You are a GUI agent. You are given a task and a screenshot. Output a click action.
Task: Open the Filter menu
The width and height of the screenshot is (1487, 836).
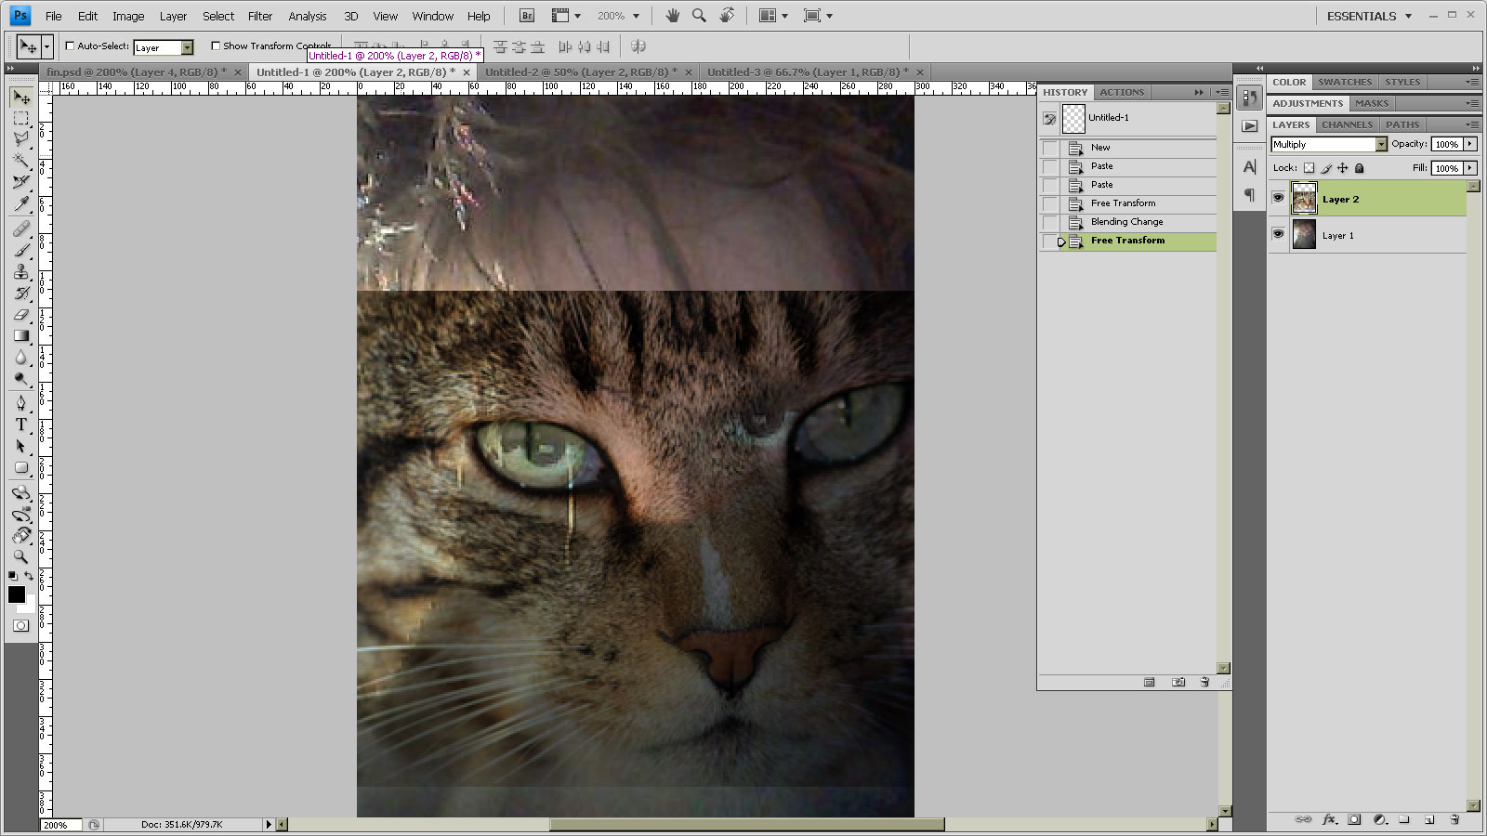260,16
